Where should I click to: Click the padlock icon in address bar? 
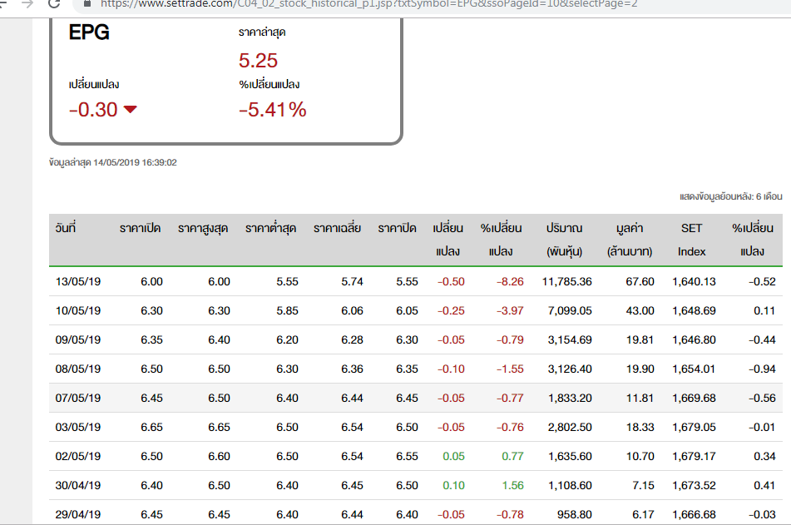tap(87, 3)
